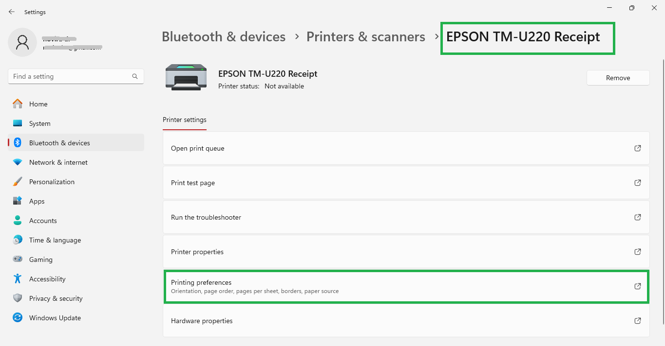Click the Windows Update sync icon
The image size is (665, 346).
click(18, 318)
